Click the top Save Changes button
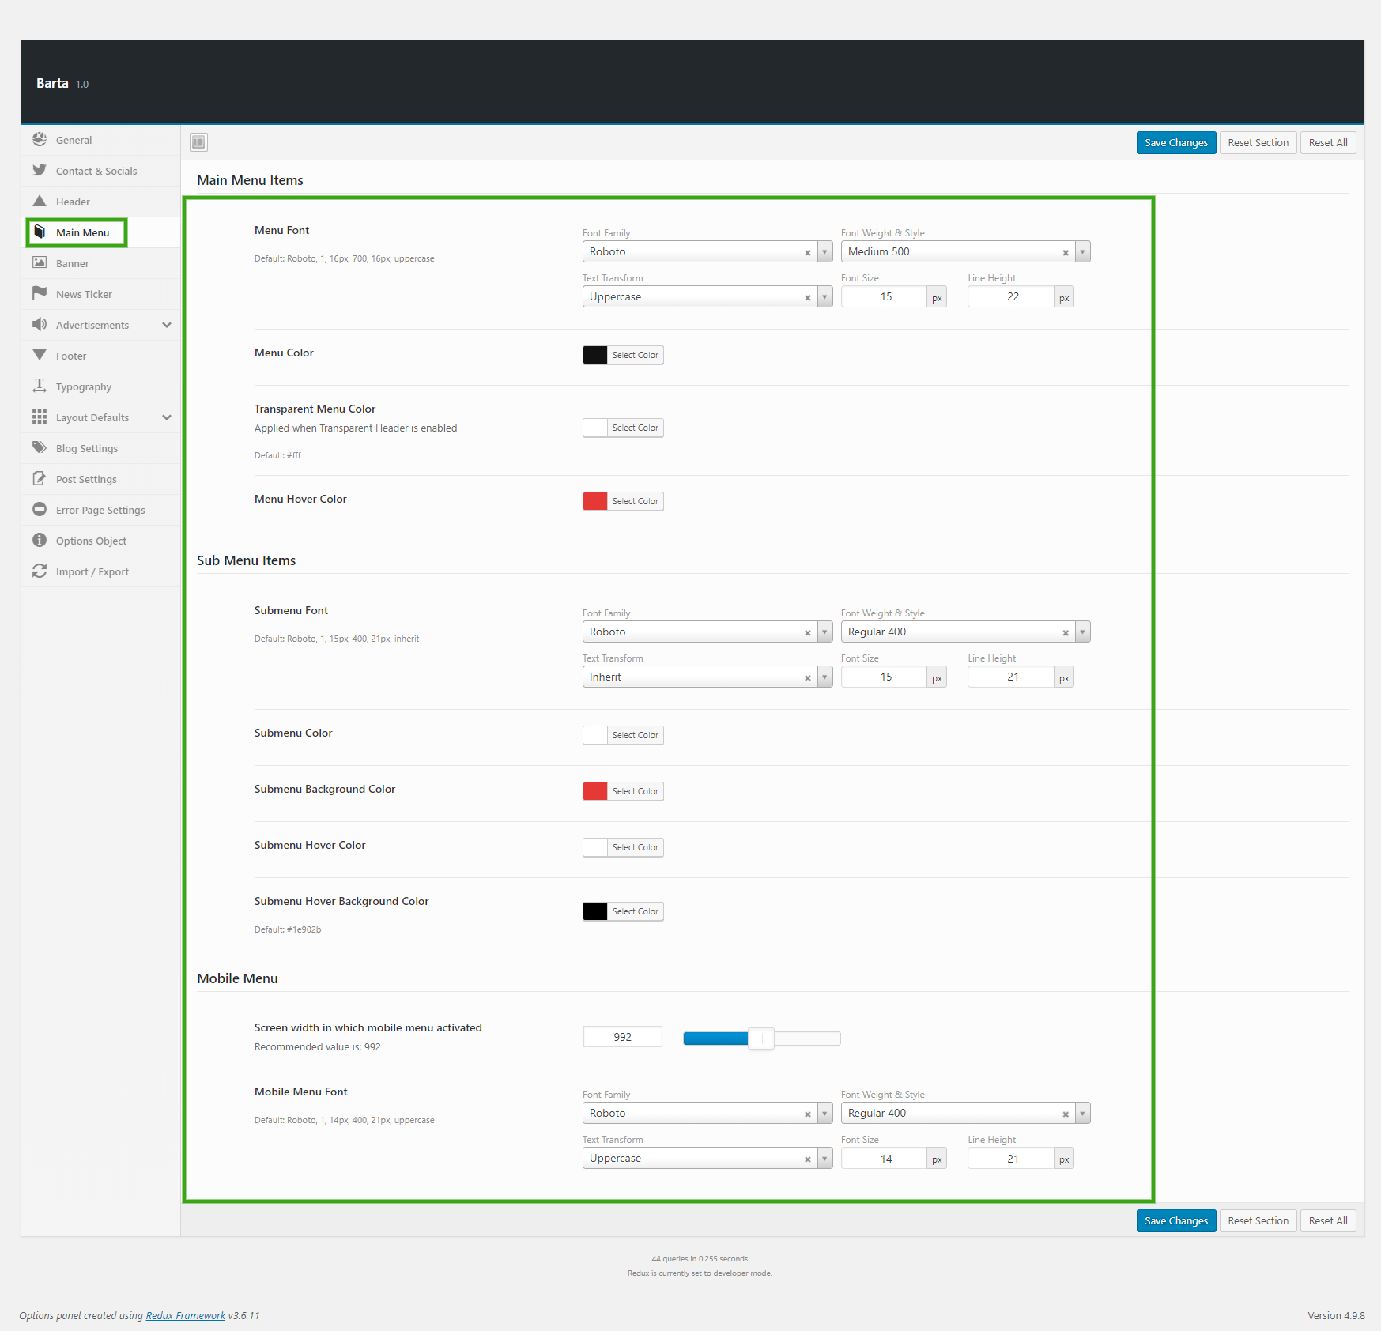The image size is (1381, 1331). click(1176, 143)
